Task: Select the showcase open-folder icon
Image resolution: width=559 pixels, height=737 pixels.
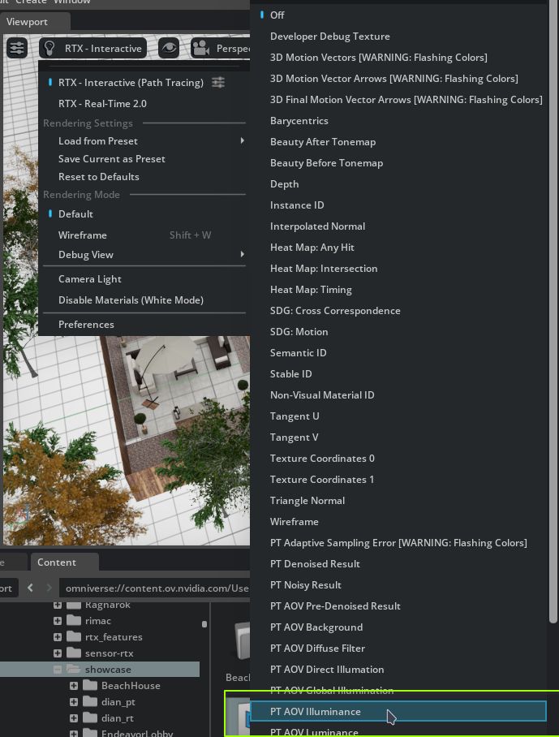Action: coord(74,669)
